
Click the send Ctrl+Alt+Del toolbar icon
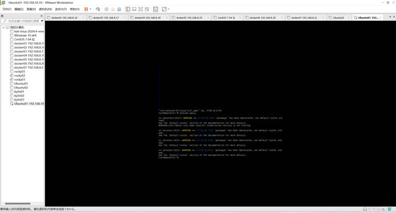coord(98,9)
